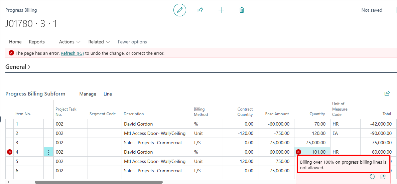Open the Manage subform menu
The height and width of the screenshot is (184, 397).
tap(88, 94)
